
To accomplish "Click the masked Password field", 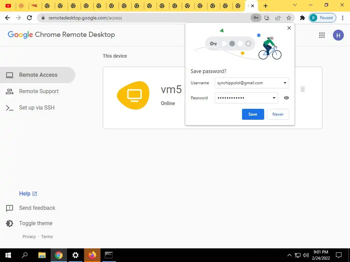I will pyautogui.click(x=246, y=98).
